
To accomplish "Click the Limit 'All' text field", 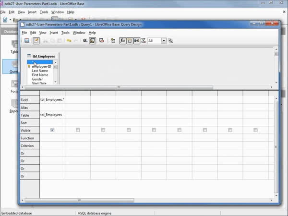I will [155, 41].
